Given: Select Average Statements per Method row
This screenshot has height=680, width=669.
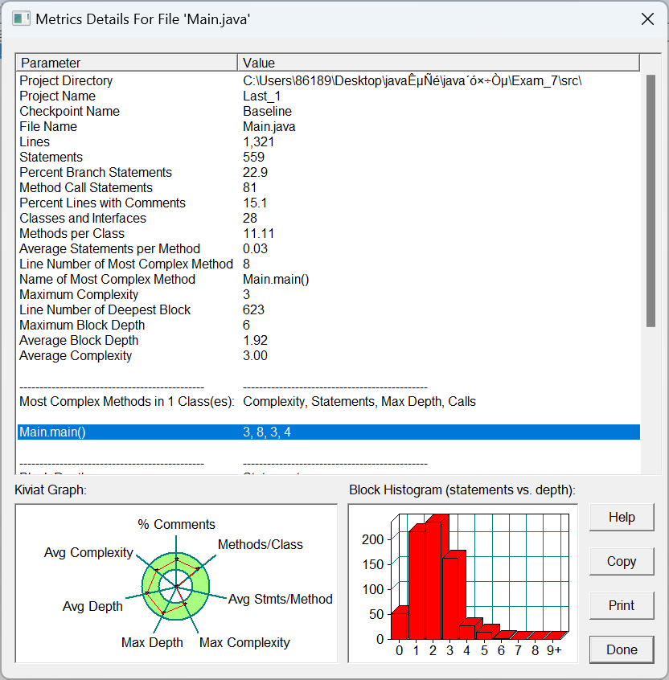Looking at the screenshot, I should coord(328,248).
